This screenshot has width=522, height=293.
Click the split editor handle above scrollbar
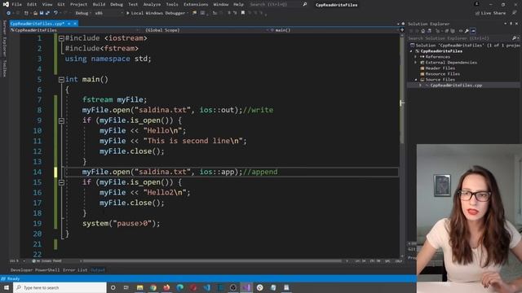coord(402,30)
